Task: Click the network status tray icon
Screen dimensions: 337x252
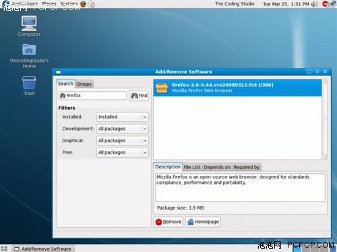Action: [x=333, y=4]
